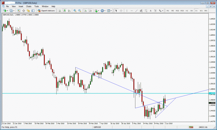217x130 pixels.
Task: Expand the Periods dropdown arrow
Action: click(105, 11)
